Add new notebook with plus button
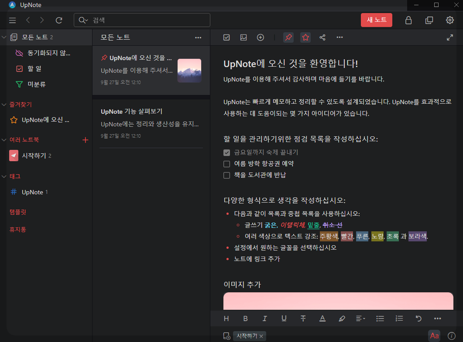 pyautogui.click(x=86, y=140)
